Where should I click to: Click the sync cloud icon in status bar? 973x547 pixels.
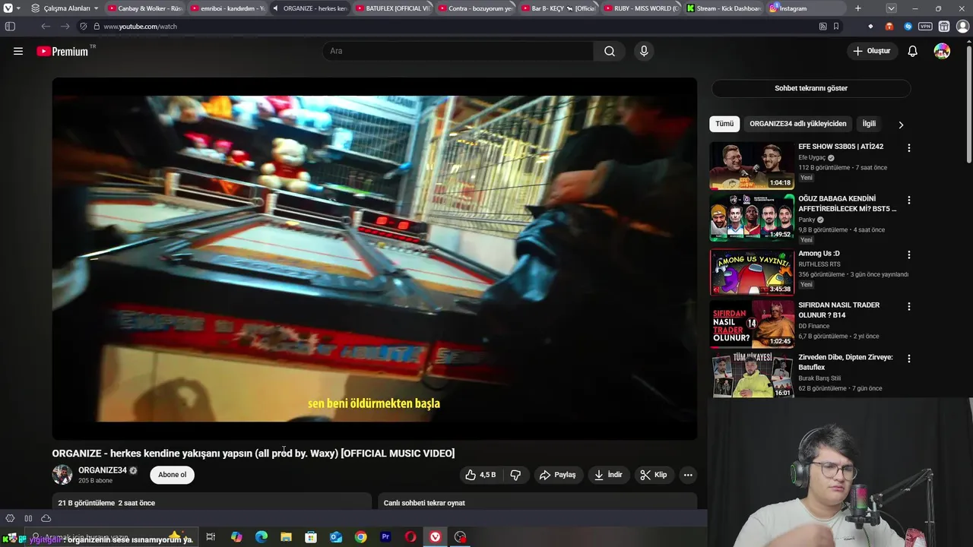point(46,518)
